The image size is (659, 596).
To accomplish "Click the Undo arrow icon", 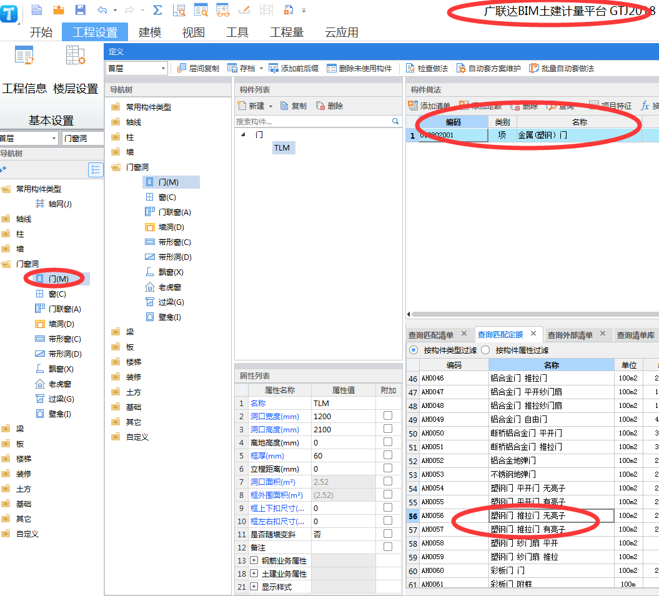I will [102, 10].
